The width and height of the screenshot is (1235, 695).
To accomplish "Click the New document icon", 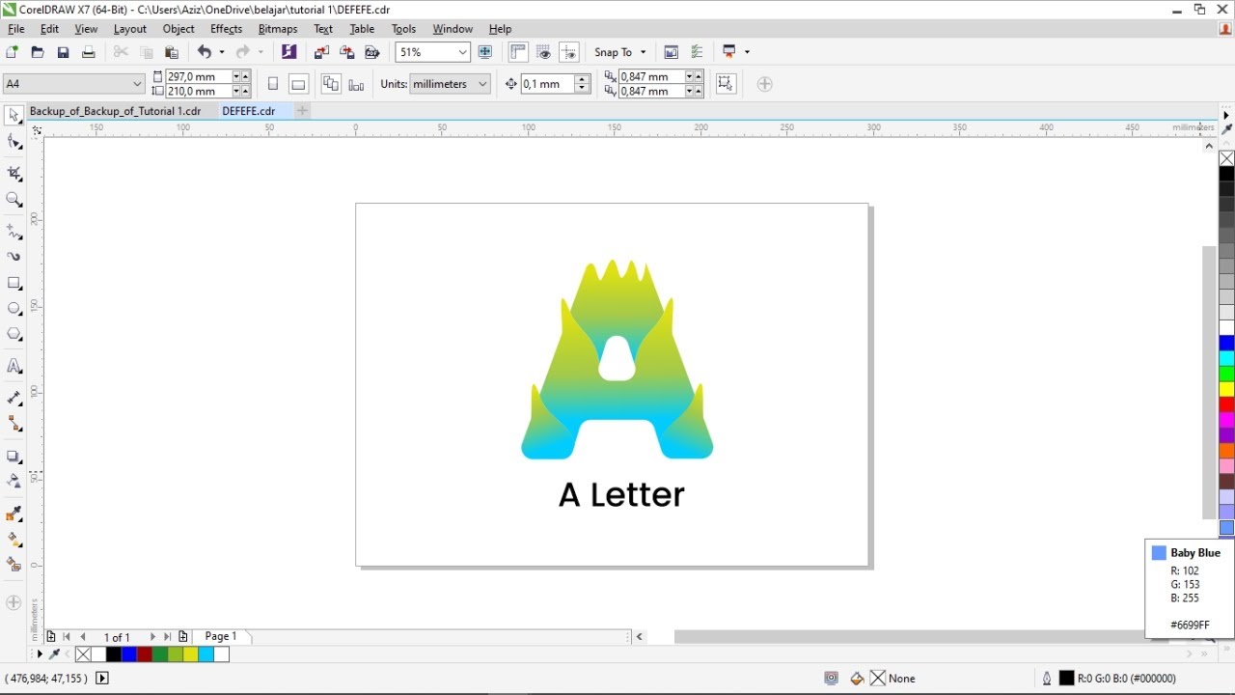I will pos(13,52).
